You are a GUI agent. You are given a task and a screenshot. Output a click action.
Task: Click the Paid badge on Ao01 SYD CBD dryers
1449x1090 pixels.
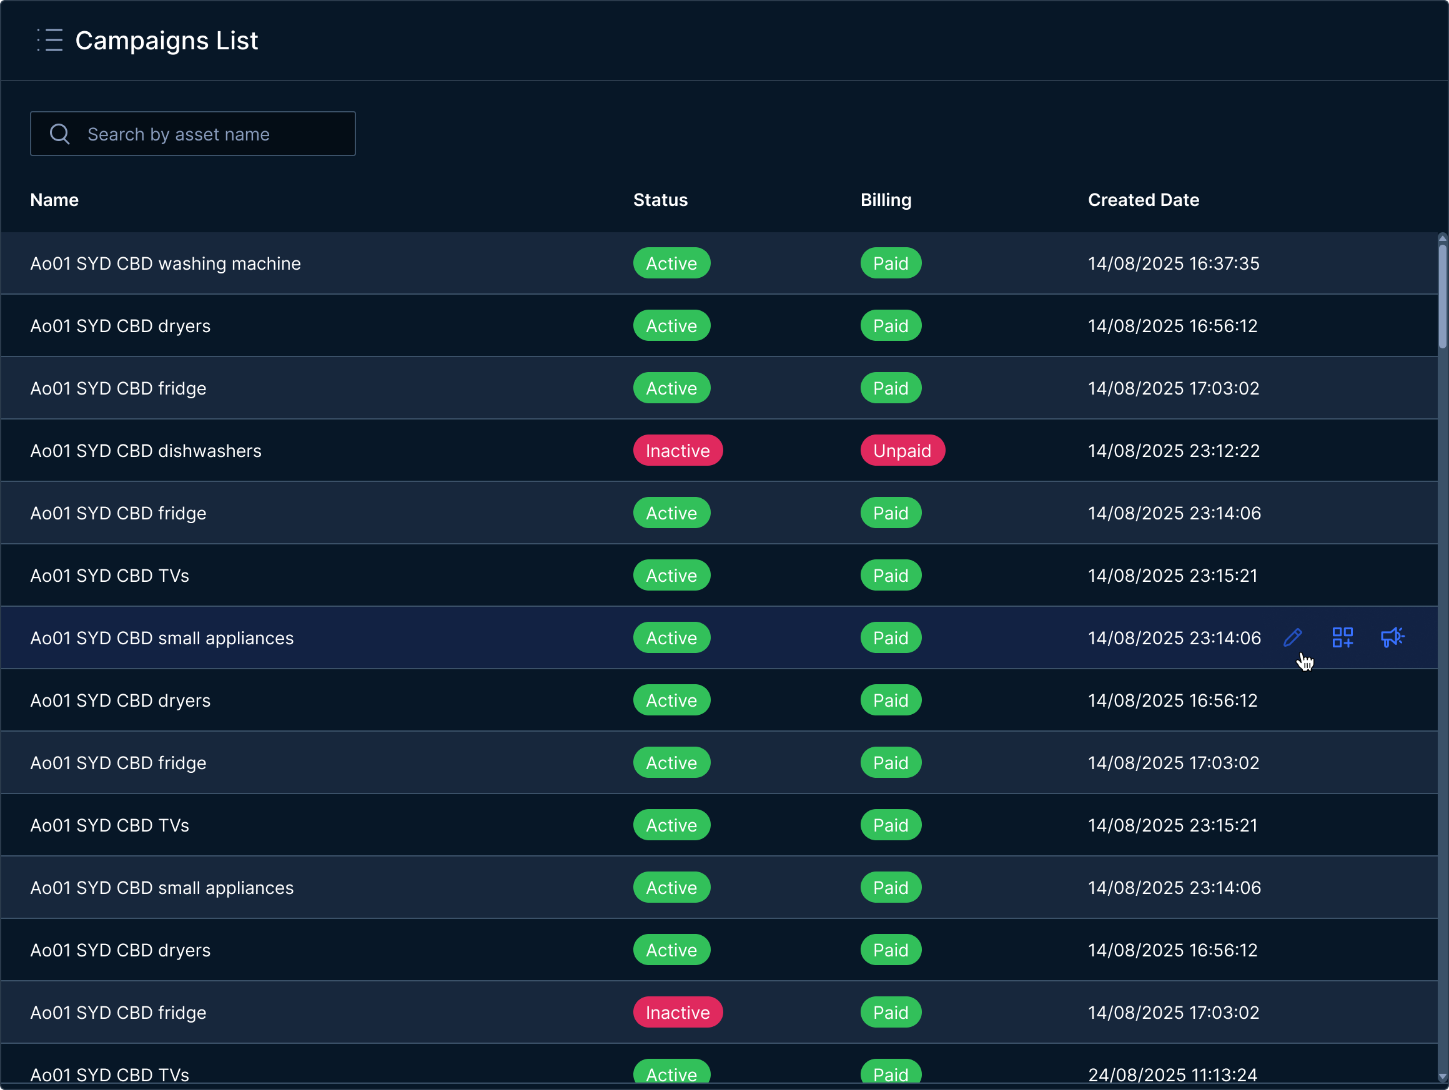[891, 325]
